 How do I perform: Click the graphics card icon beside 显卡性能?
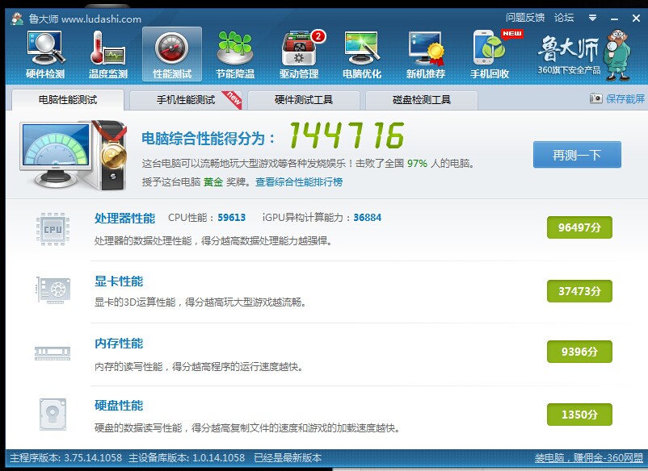(x=53, y=290)
